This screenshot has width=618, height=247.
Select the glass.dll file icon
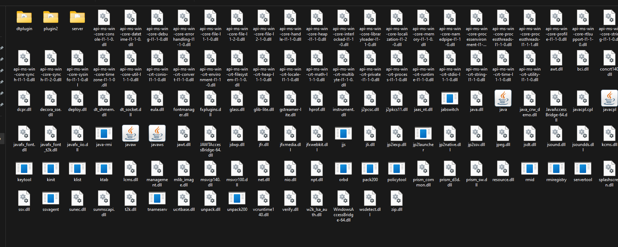pyautogui.click(x=237, y=98)
